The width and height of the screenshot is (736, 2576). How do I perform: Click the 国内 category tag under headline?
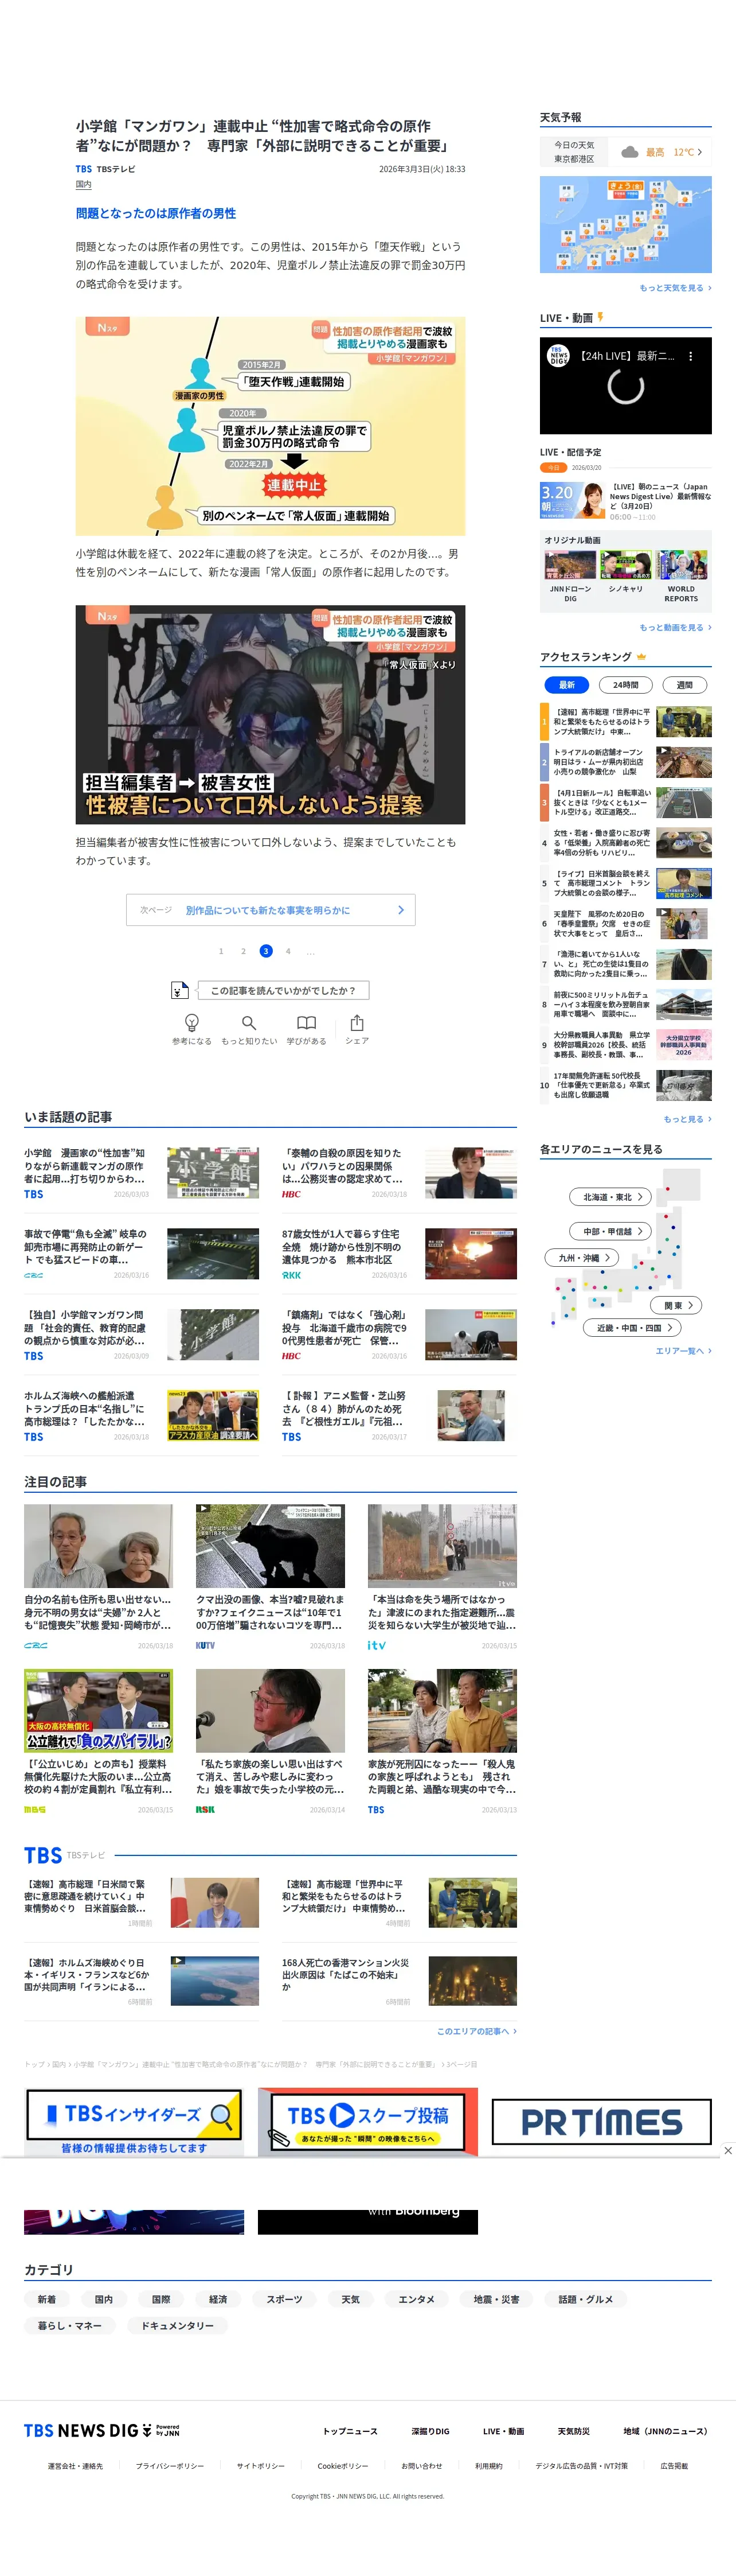point(84,185)
